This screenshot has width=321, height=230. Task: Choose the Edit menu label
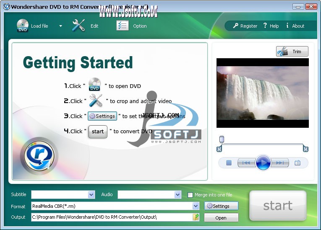coord(94,26)
